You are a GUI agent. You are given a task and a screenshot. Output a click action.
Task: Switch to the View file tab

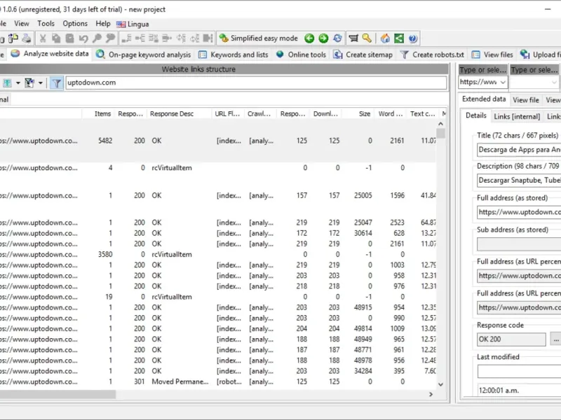click(525, 100)
